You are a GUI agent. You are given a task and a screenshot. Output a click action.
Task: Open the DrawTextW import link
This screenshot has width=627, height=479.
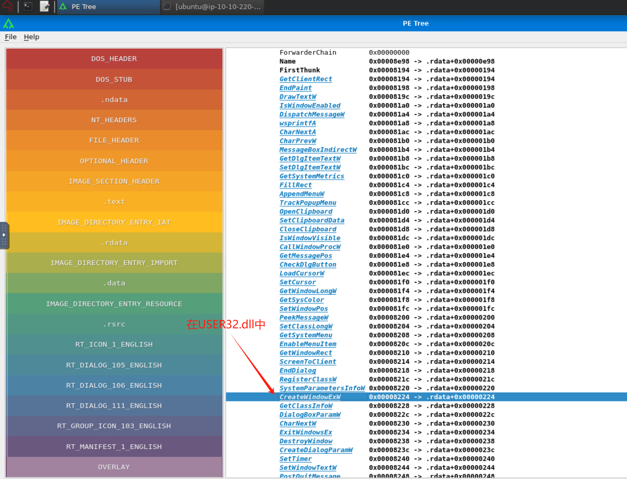click(x=298, y=97)
